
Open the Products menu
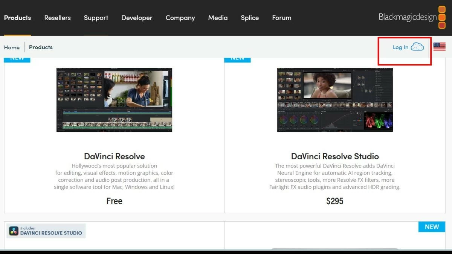pos(17,18)
